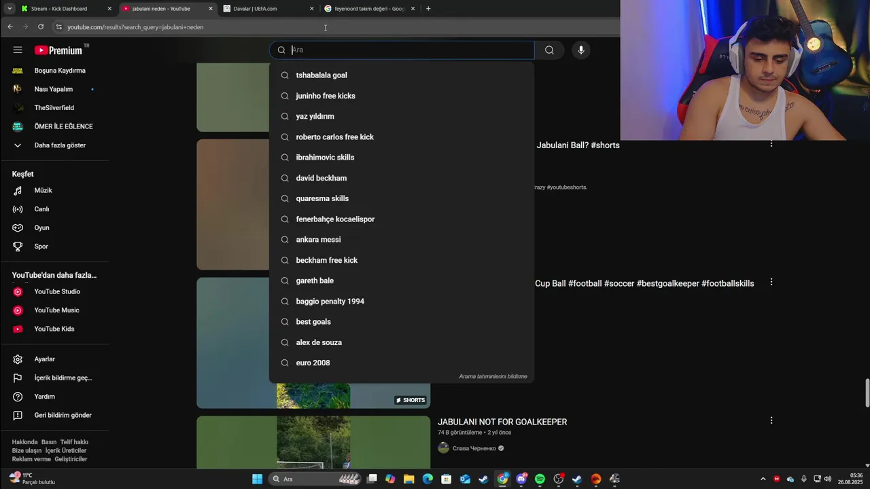Viewport: 870px width, 489px height.
Task: Launch YouTube Studio from sidebar
Action: coord(54,292)
